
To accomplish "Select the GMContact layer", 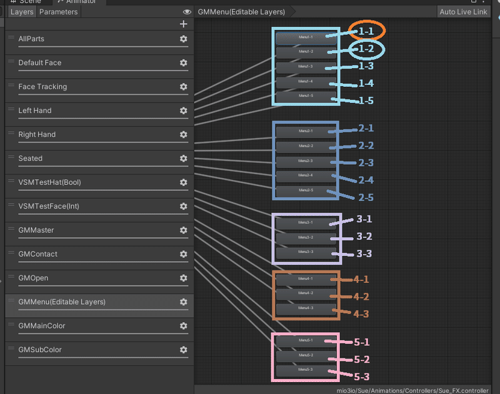I will [x=99, y=257].
